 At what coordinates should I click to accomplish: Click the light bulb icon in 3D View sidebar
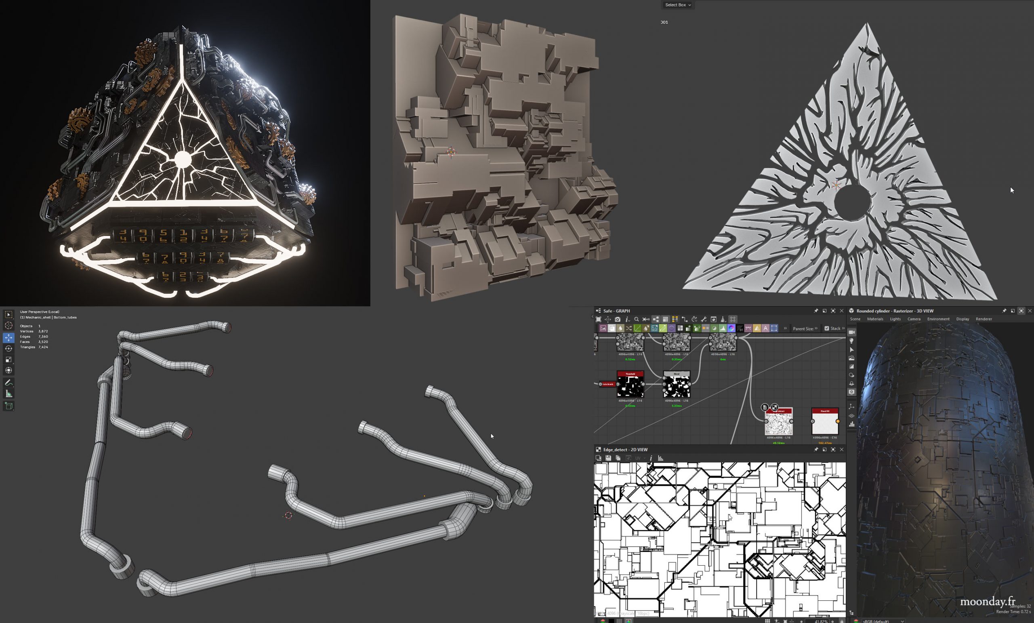coord(851,341)
